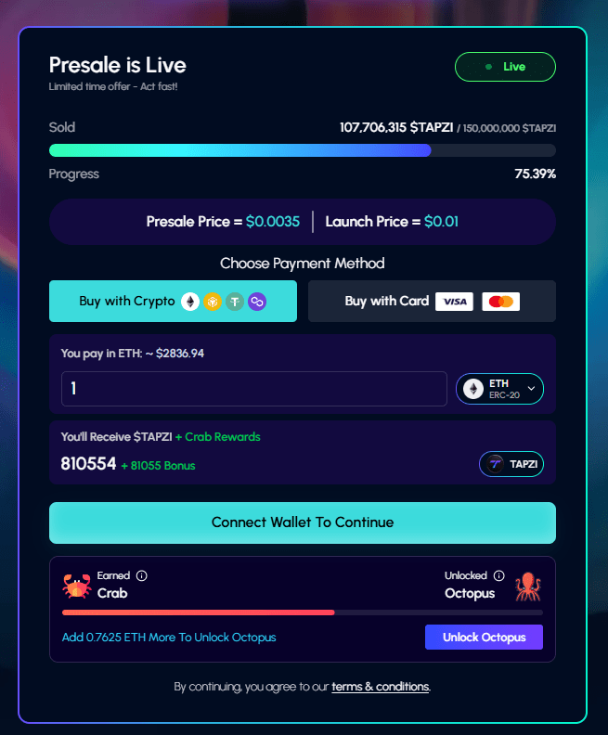Click the presale sold progress bar
Screen dimensions: 608x735
[x=302, y=150]
